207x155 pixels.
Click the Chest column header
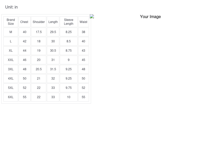click(24, 22)
